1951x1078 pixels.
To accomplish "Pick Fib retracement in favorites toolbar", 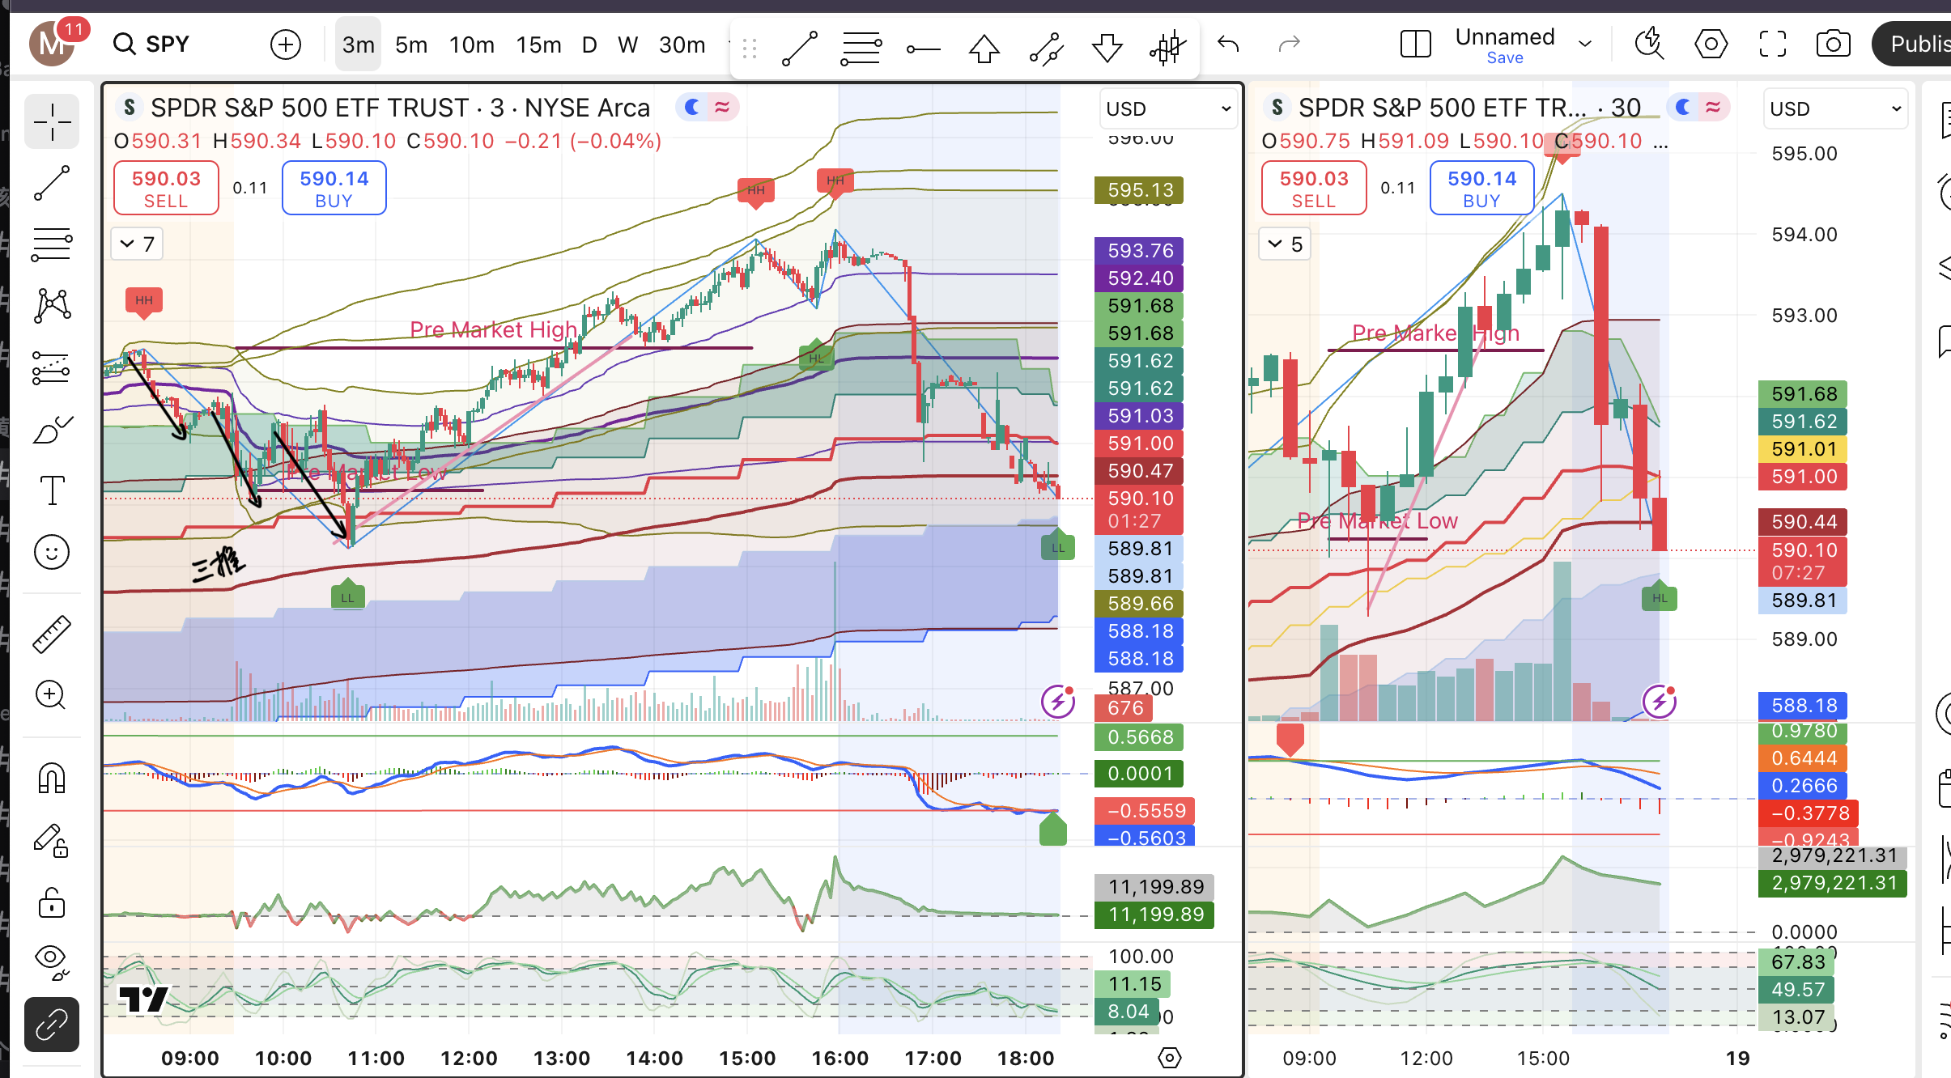I will [x=861, y=48].
